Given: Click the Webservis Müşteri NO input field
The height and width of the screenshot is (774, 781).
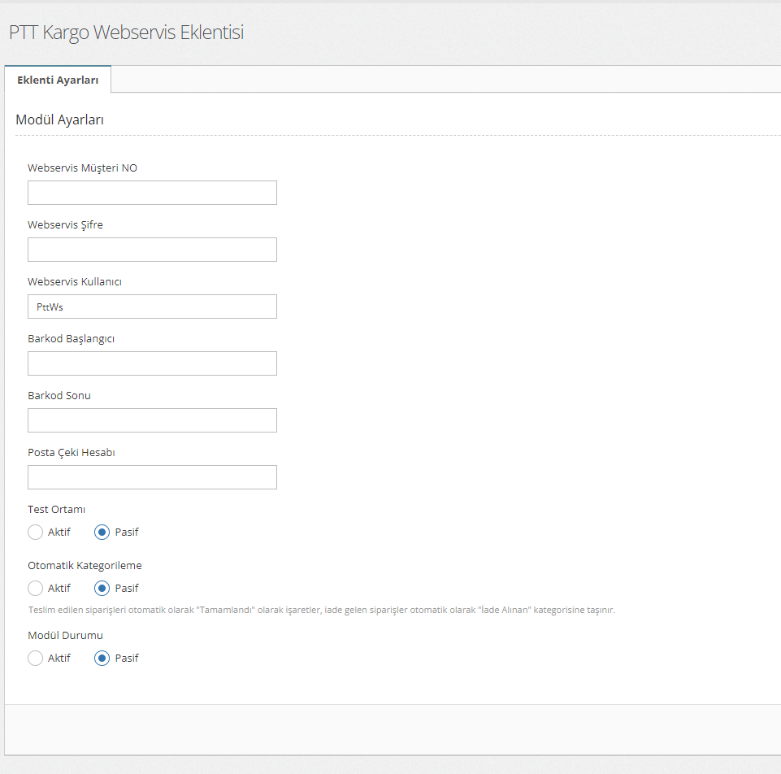Looking at the screenshot, I should pos(152,193).
